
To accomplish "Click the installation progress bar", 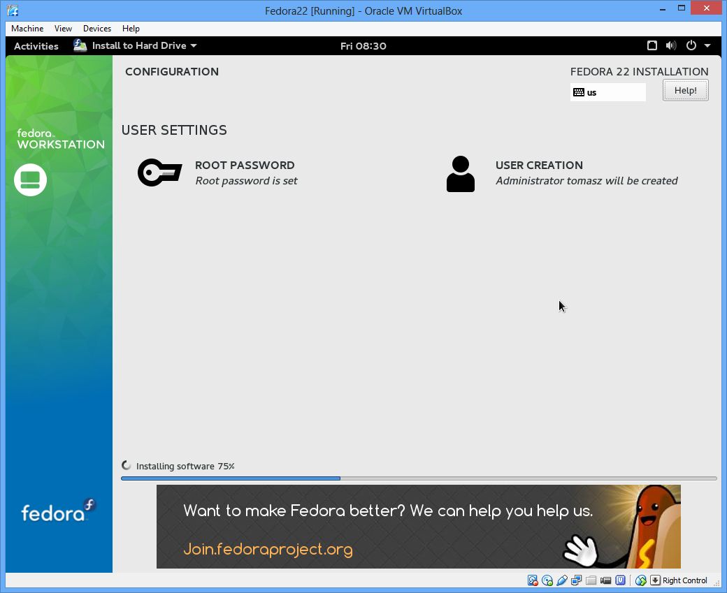I will (419, 478).
